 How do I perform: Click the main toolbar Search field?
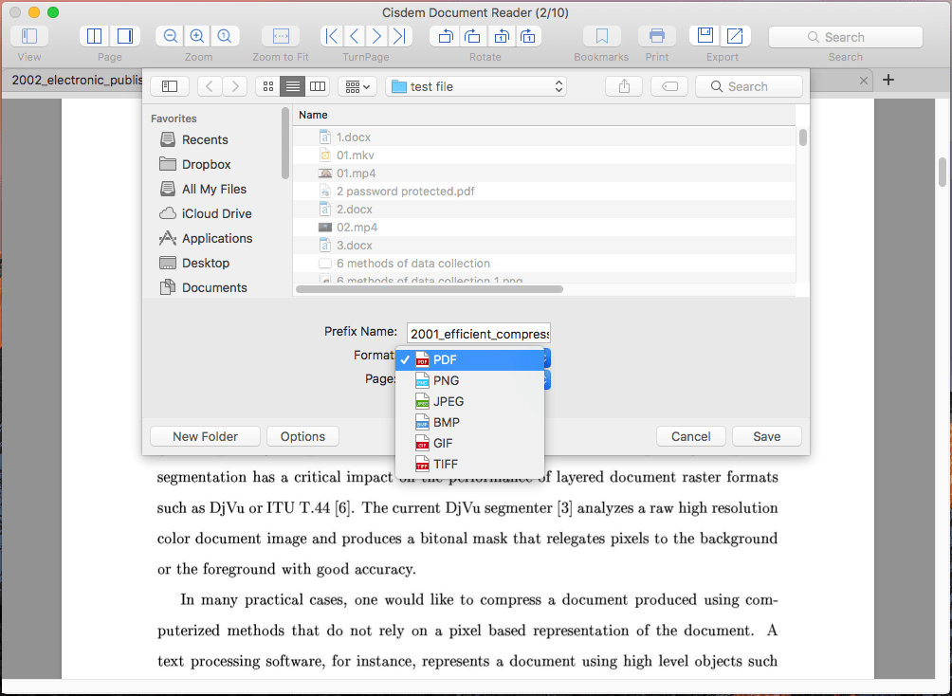pos(845,37)
